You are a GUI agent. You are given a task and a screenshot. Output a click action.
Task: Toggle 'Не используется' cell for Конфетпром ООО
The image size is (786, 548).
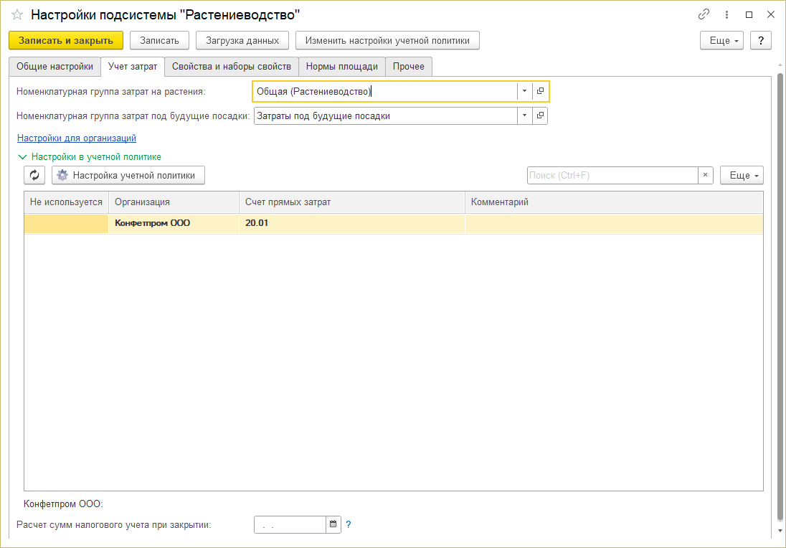pos(66,223)
